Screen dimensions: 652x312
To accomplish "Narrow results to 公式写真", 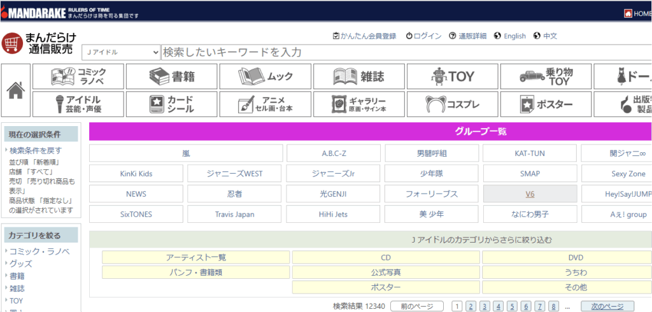I will pos(386,273).
